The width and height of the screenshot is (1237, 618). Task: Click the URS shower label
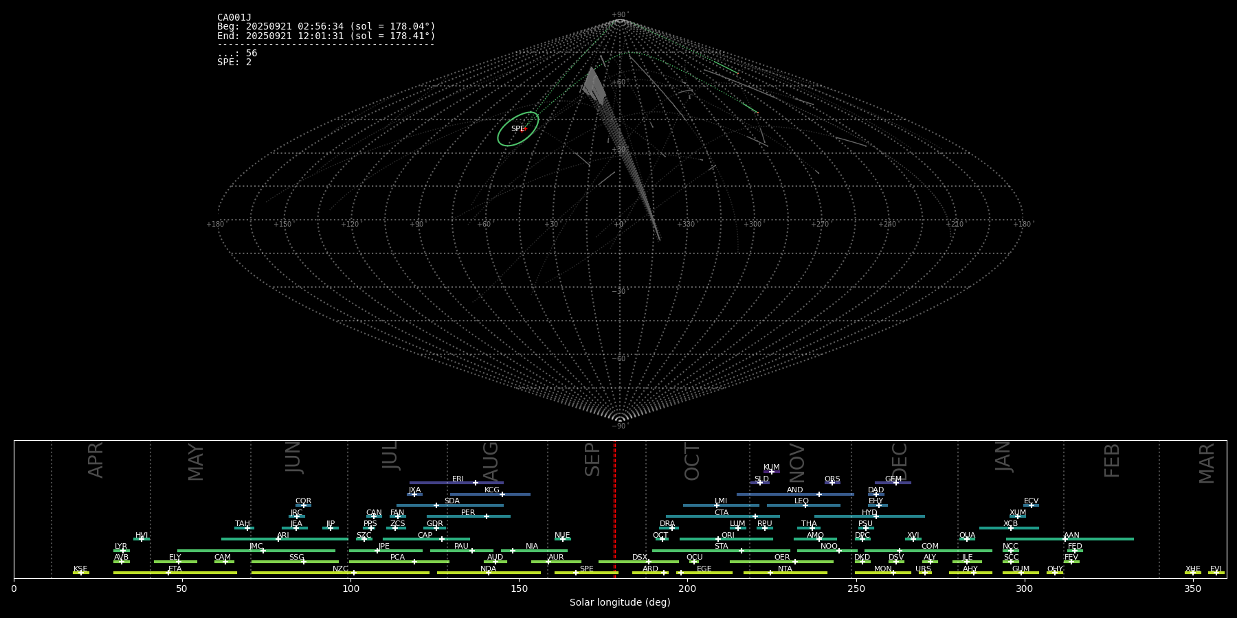click(x=923, y=569)
